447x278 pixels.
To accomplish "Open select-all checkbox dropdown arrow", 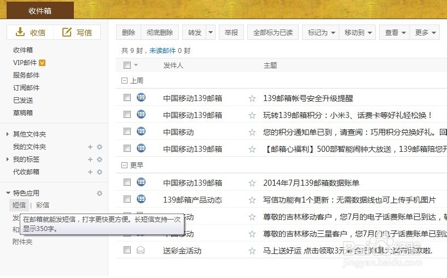I will [x=136, y=65].
